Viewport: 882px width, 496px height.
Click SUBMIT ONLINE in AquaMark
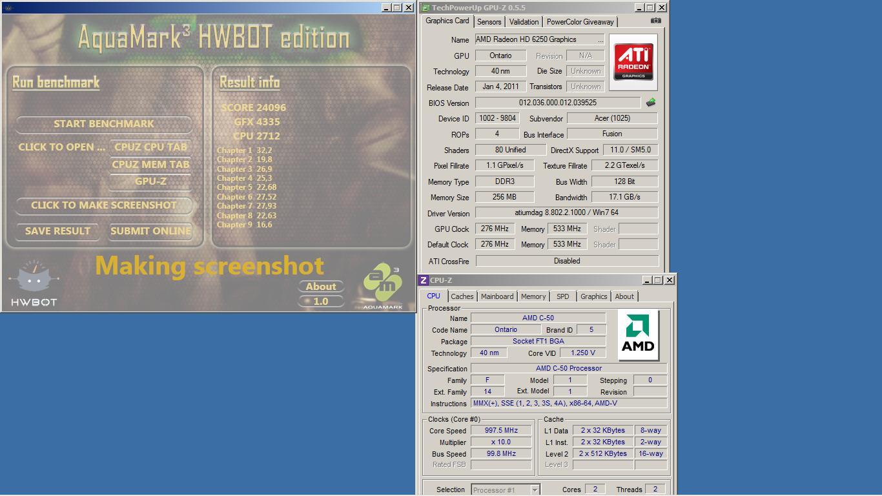click(x=150, y=231)
